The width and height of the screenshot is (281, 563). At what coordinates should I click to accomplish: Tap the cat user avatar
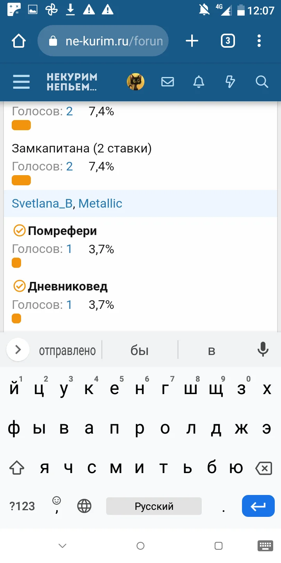click(x=135, y=82)
